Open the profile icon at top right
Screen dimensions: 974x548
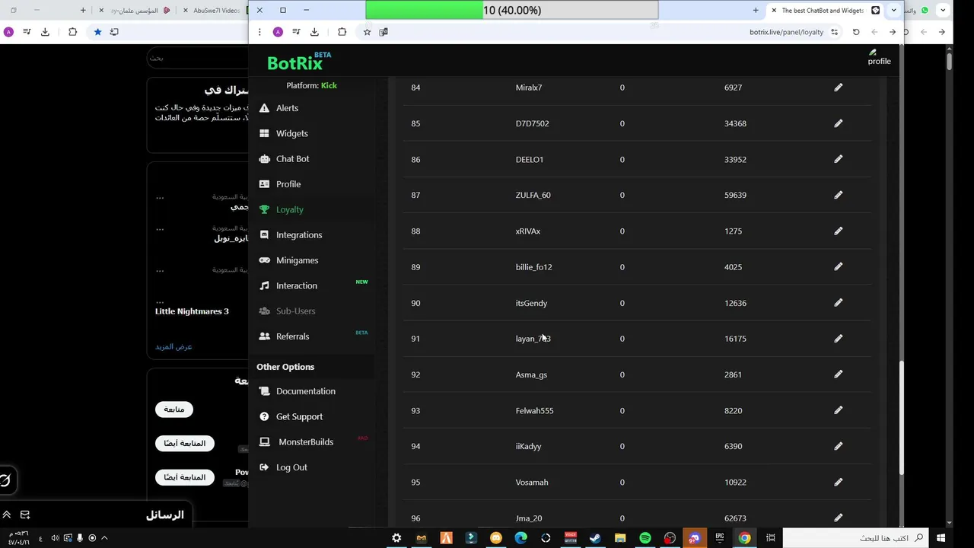click(879, 58)
